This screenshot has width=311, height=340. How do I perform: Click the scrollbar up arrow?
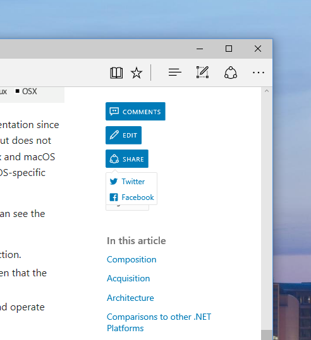267,91
